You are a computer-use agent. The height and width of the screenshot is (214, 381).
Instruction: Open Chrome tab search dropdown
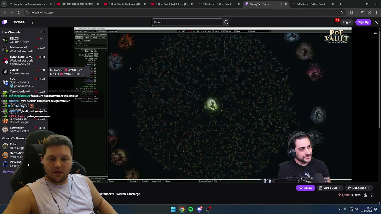pos(4,4)
